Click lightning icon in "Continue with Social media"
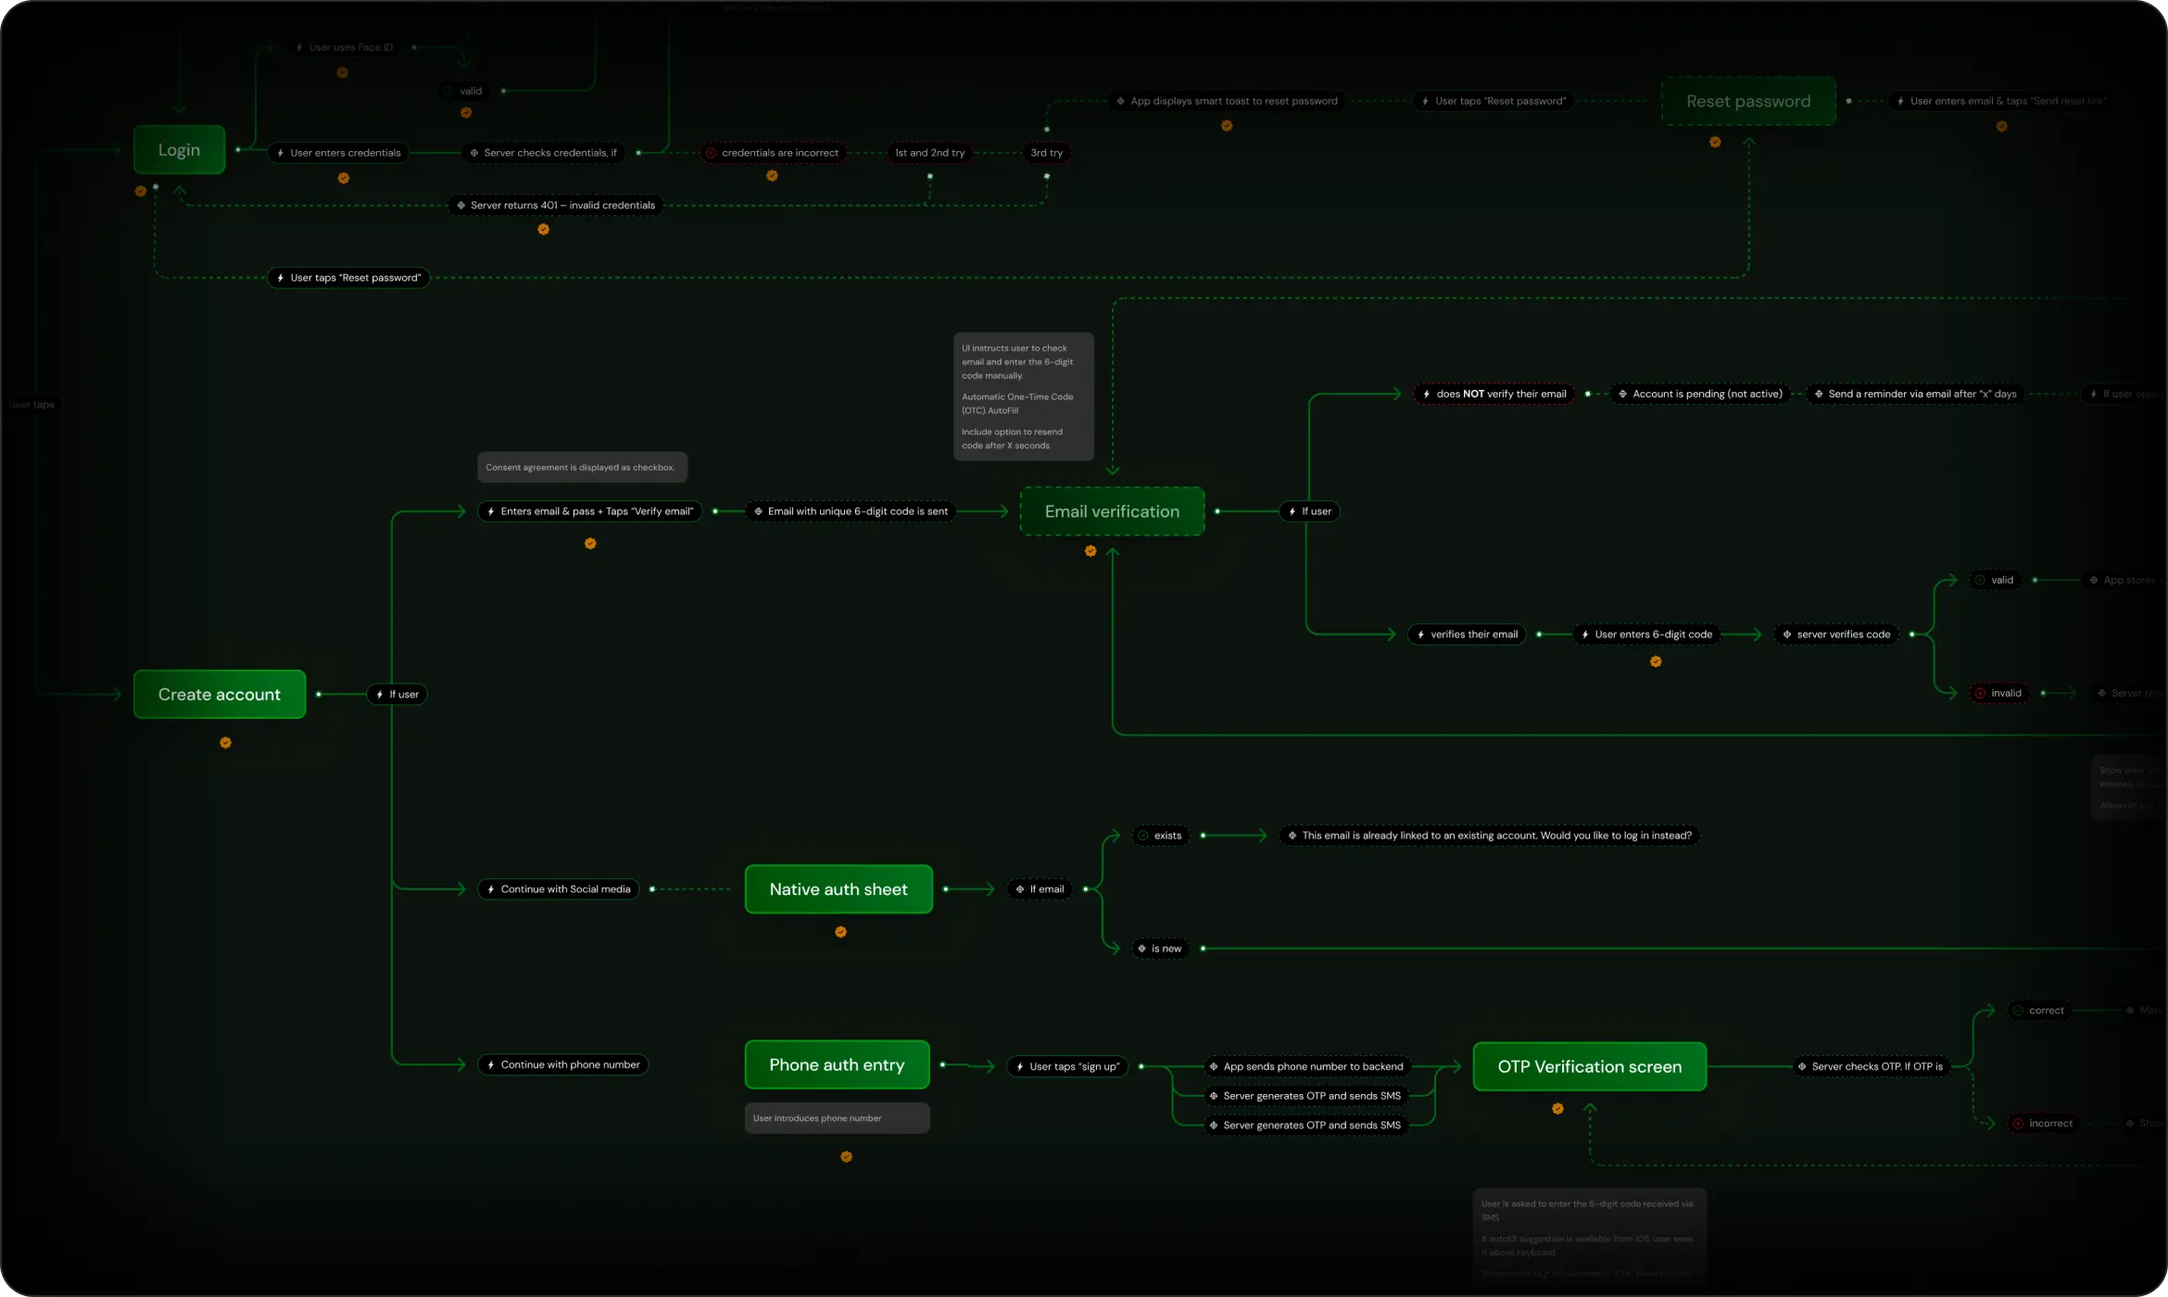 491,889
